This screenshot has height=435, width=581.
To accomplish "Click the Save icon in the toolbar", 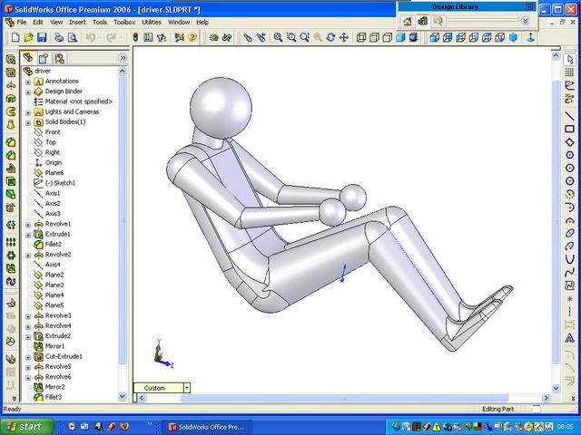I will (x=43, y=37).
